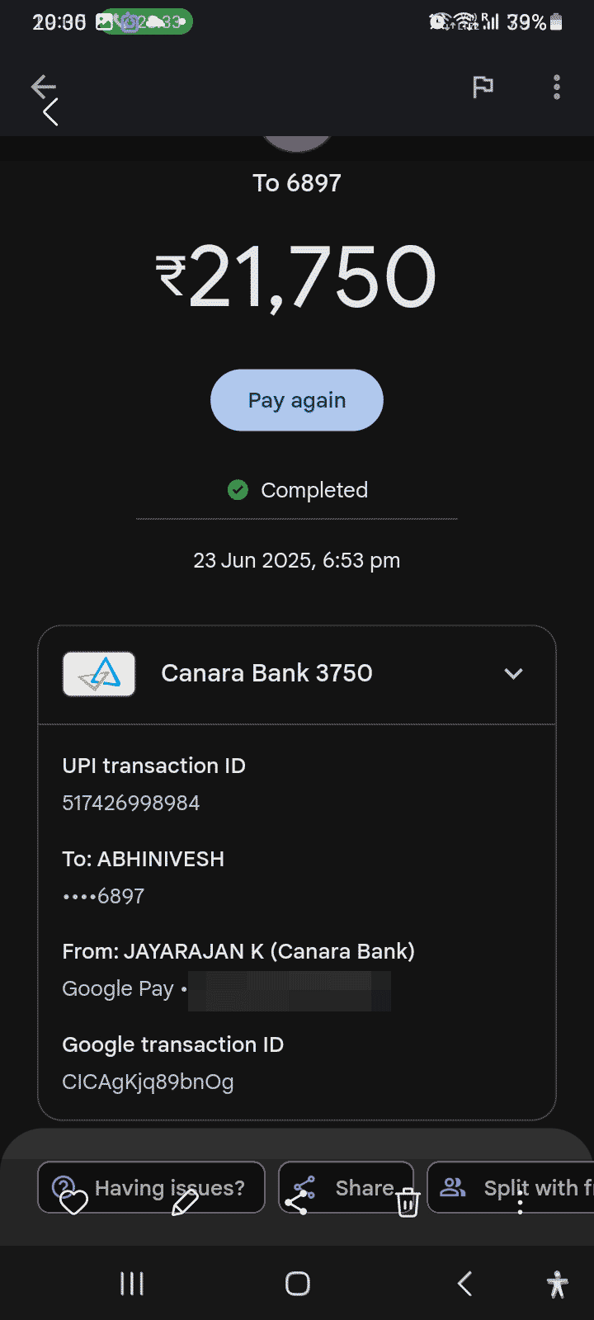The image size is (594, 1320).
Task: Tap the accessibility figure icon
Action: 558,1284
